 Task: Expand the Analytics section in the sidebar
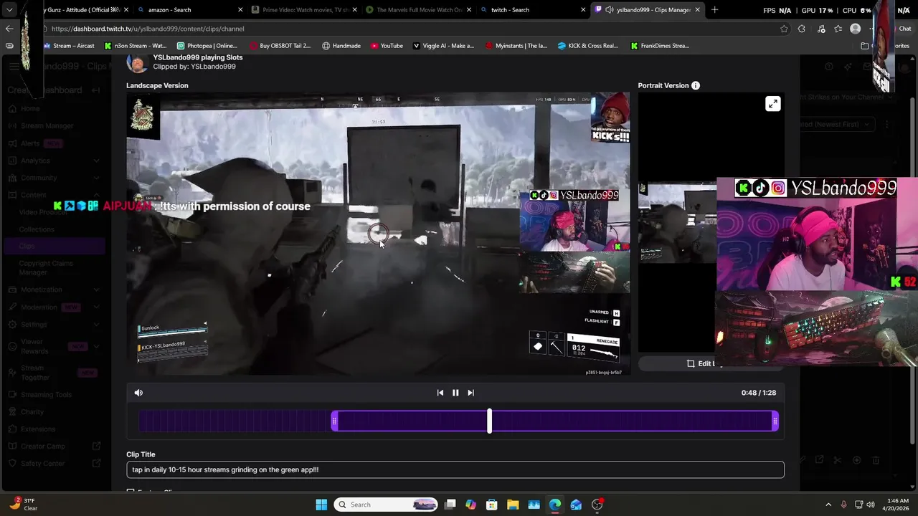coord(96,161)
